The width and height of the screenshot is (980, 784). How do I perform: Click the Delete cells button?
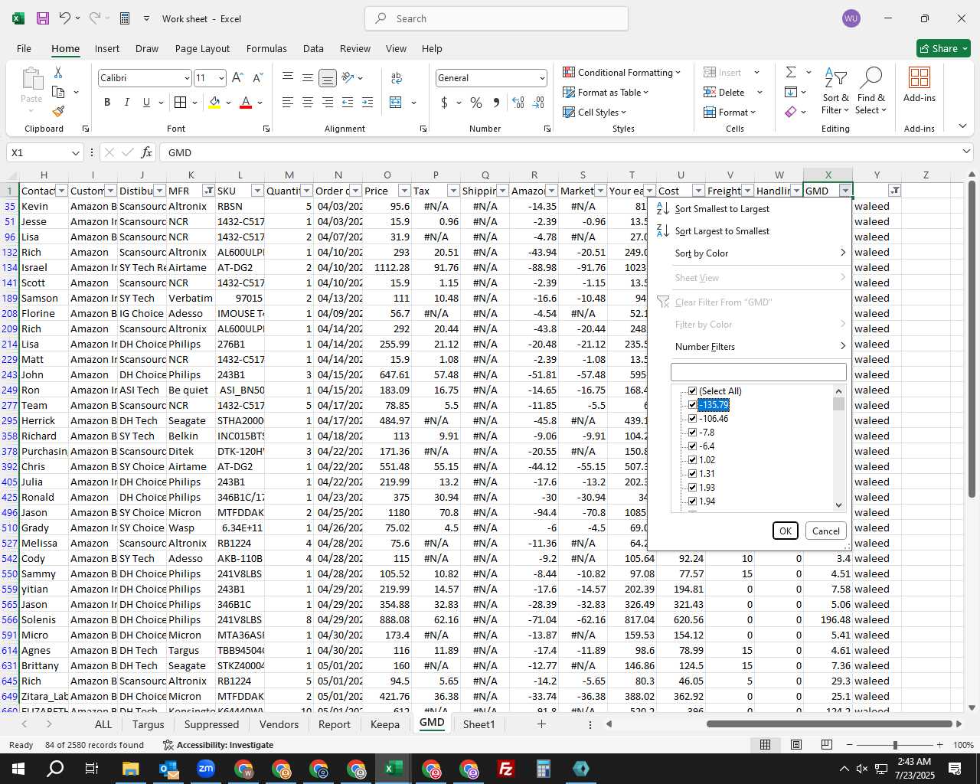[x=724, y=92]
